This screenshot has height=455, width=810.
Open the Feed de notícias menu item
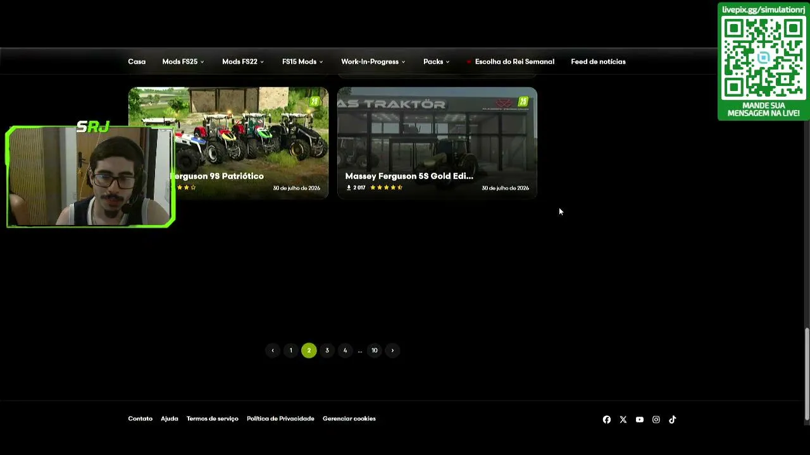(x=598, y=61)
